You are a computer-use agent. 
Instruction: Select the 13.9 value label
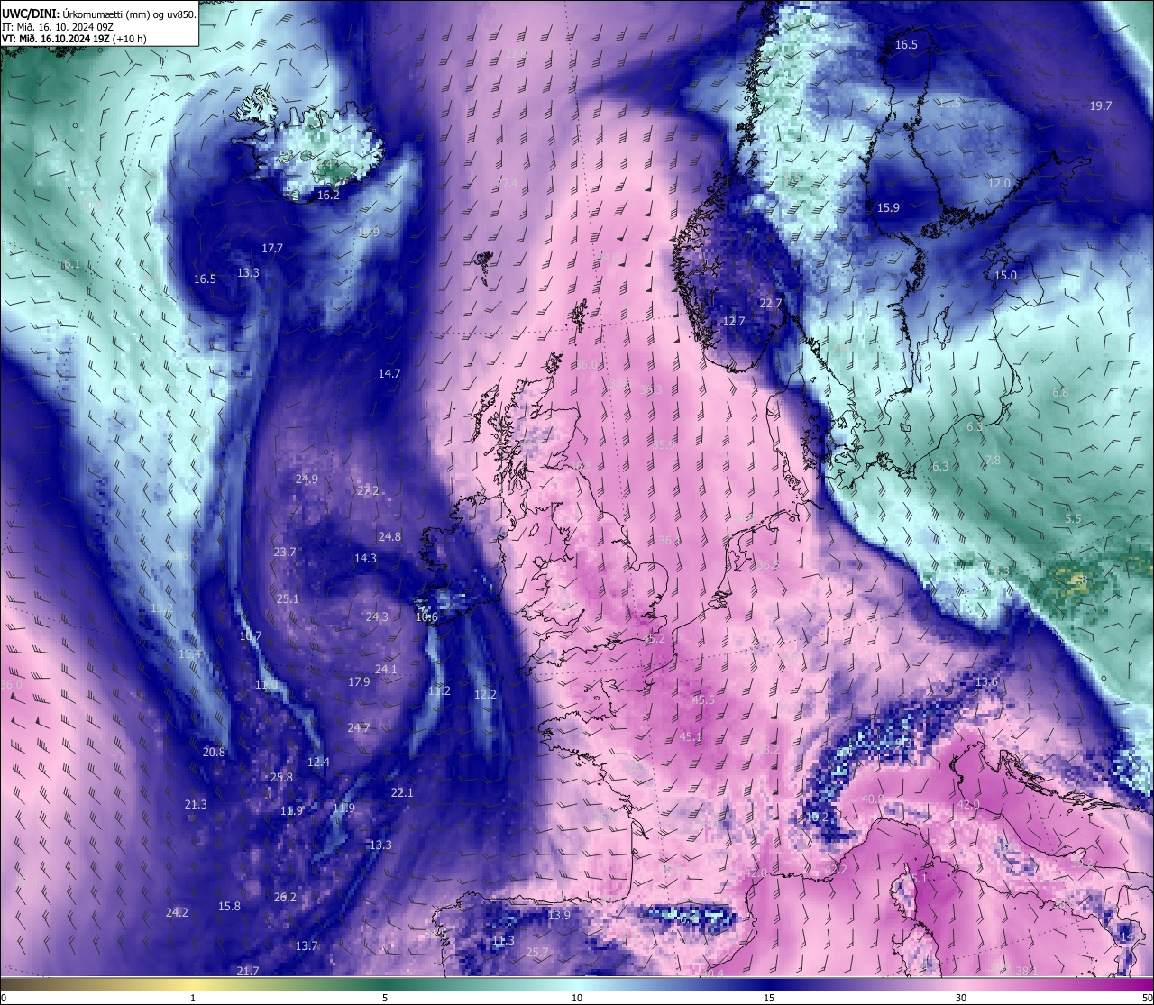point(559,915)
